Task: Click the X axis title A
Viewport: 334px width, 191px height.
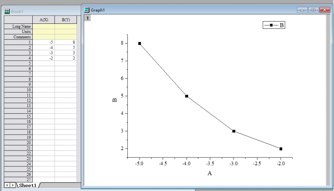Action: click(210, 173)
